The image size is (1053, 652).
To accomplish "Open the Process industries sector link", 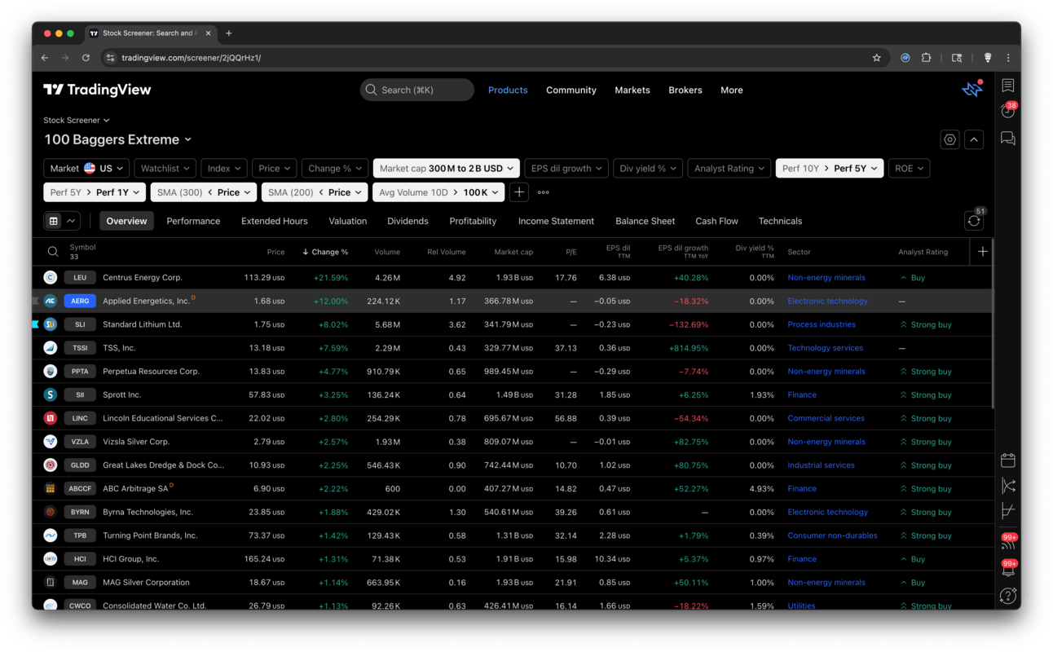I will pyautogui.click(x=822, y=324).
